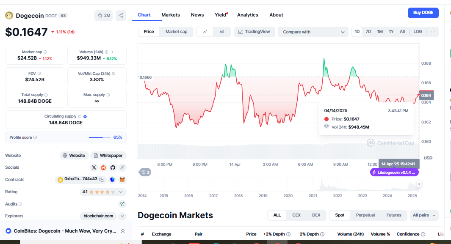Open blockchair.com explorer link
451x244 pixels.
(x=98, y=216)
